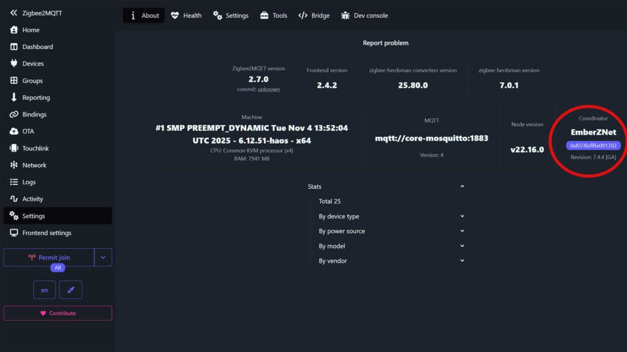The image size is (627, 352).
Task: Open the Permit join dropdown arrow
Action: 103,257
